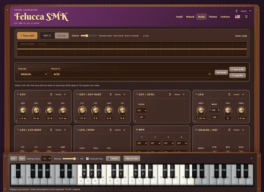Open MOD slot 1 dropdown

(142, 143)
